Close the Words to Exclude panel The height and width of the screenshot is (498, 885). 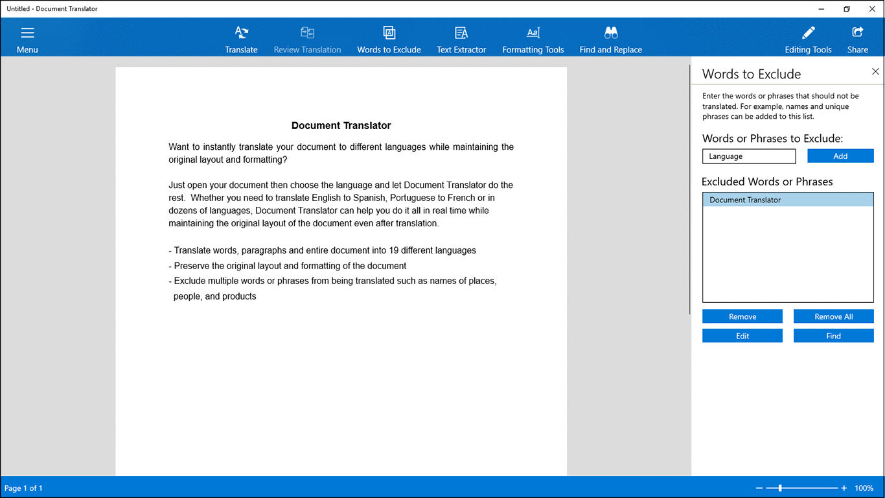click(x=875, y=71)
